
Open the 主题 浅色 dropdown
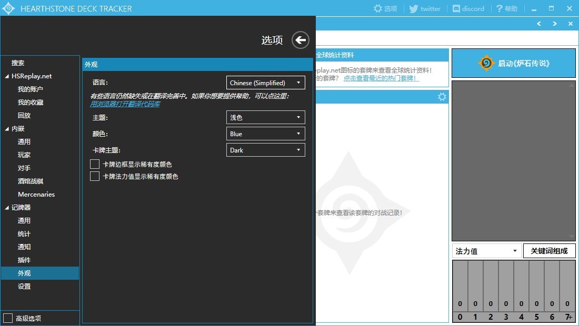pos(265,118)
